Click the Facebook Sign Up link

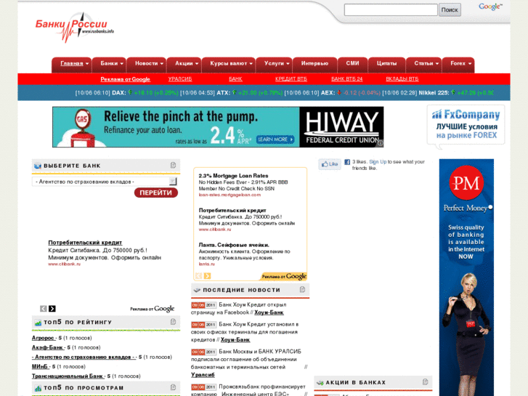pyautogui.click(x=378, y=162)
